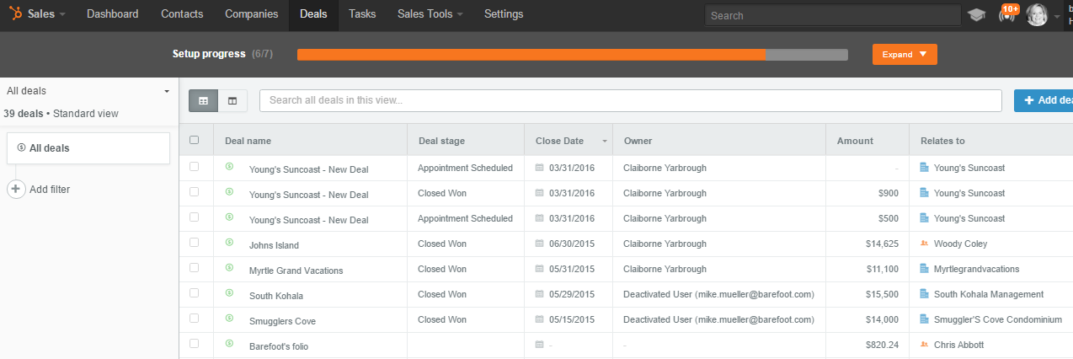This screenshot has width=1073, height=359.
Task: Open the South Kohala Management company link
Action: [x=989, y=294]
